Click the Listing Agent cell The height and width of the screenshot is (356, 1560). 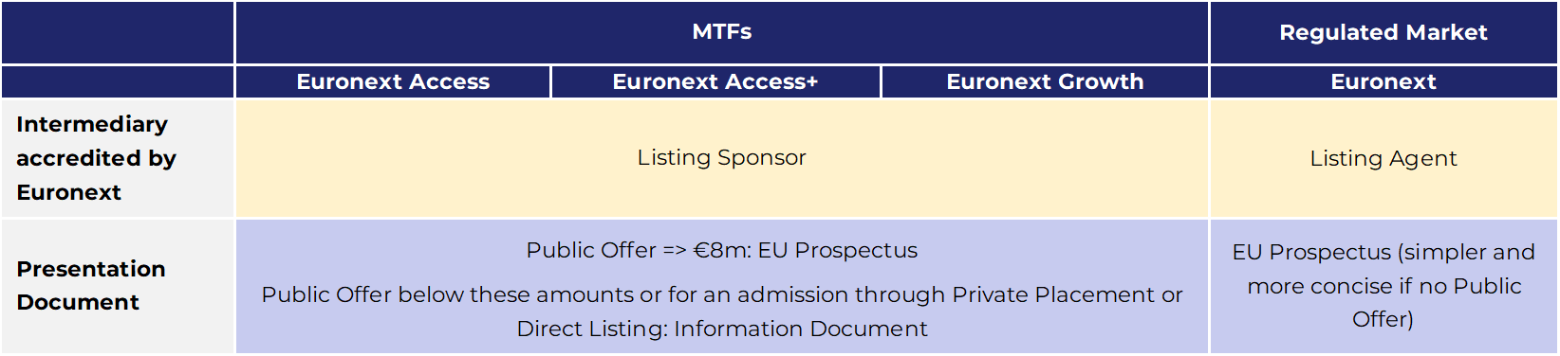[x=1384, y=158]
